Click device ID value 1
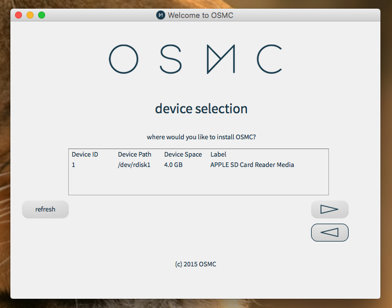Viewport: 392px width, 308px height. tap(73, 165)
